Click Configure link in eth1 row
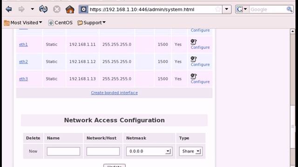Viewport: 298px width, 167px height. pyautogui.click(x=200, y=47)
